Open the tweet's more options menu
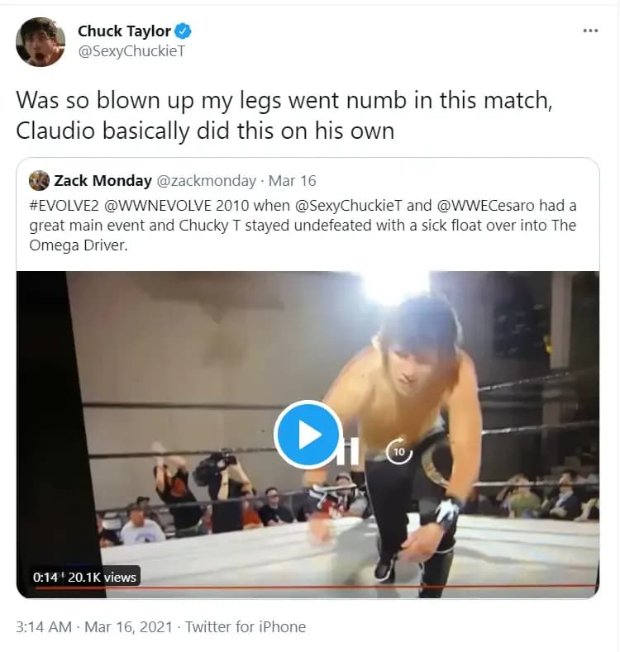The image size is (620, 652). (589, 31)
